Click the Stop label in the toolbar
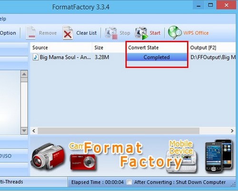This screenshot has height=191, width=238. point(125,33)
